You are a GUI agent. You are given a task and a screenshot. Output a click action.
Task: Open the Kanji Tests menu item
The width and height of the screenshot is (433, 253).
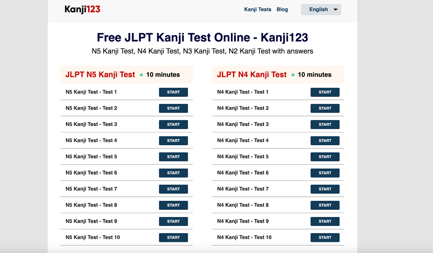click(257, 9)
